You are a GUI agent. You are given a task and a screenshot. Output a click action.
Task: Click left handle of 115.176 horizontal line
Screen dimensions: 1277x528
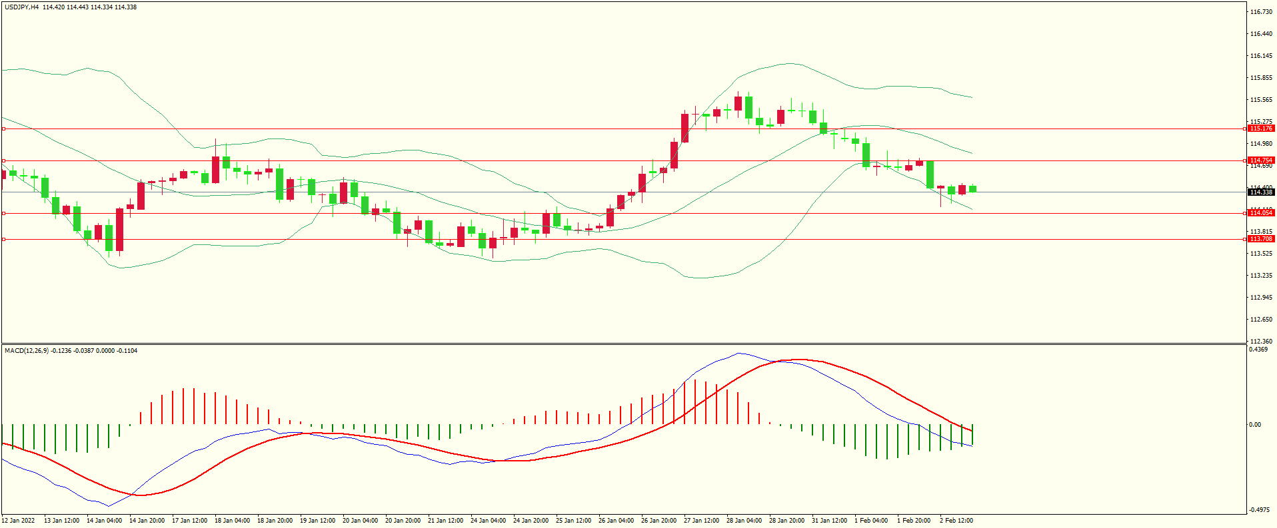3,129
